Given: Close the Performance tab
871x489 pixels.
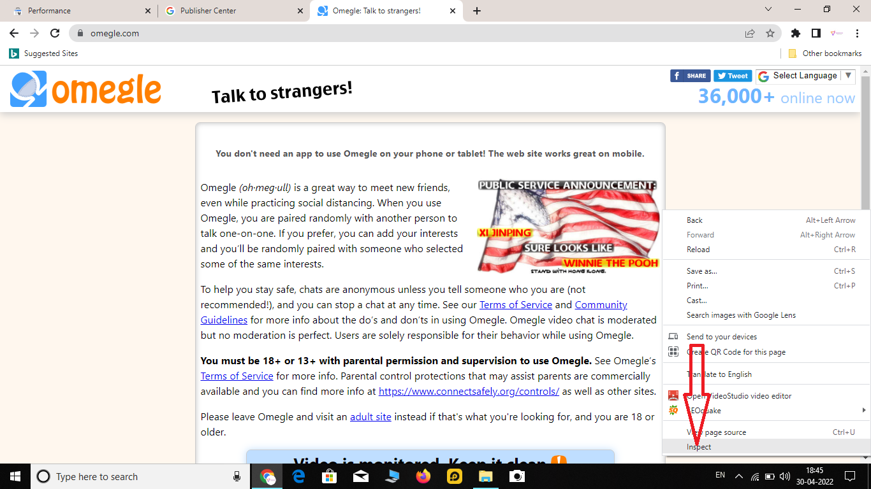Looking at the screenshot, I should [x=148, y=11].
